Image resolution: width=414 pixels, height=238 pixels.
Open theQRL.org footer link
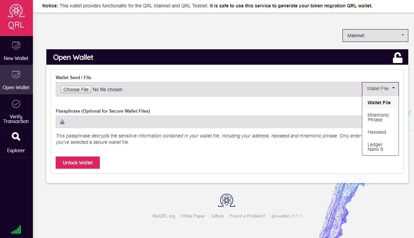[x=164, y=216]
